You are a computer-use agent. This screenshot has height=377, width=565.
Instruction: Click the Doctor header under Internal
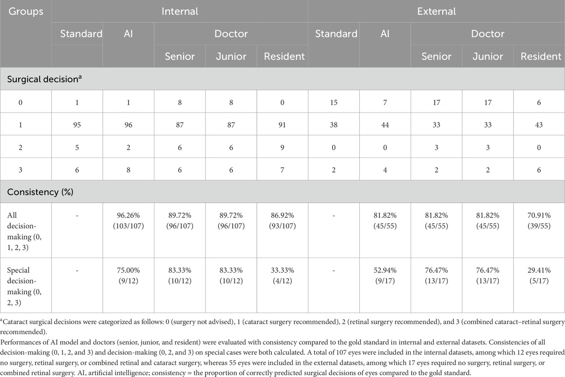[x=231, y=34]
